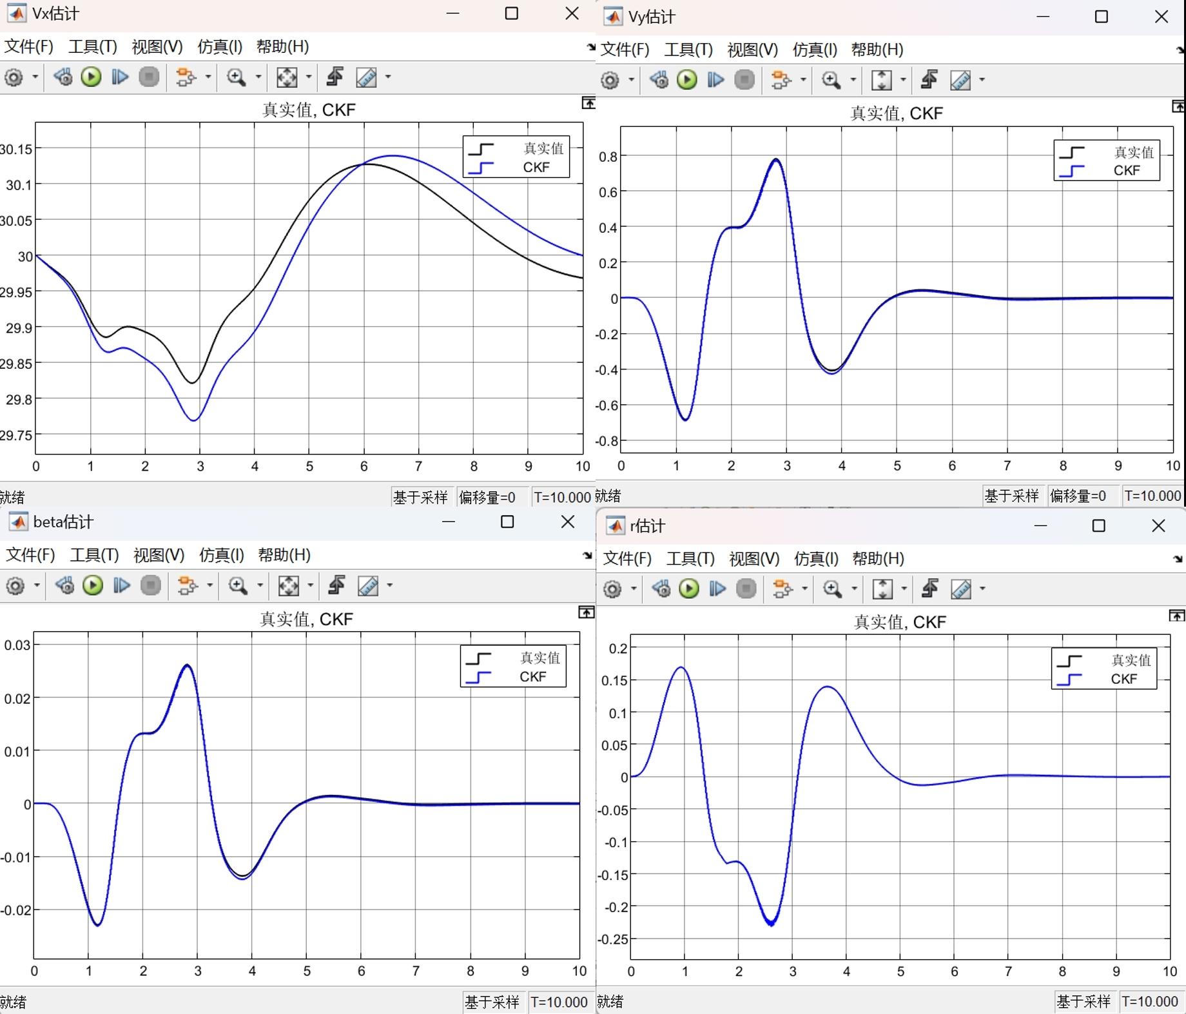
Task: Expand measurements dropdown arrow in r估计 toolbar
Action: 983,589
